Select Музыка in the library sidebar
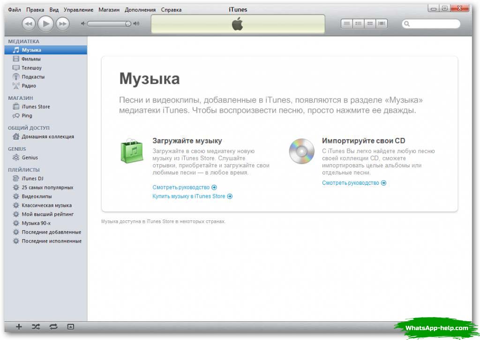Image resolution: width=480 pixels, height=340 pixels. coord(45,50)
